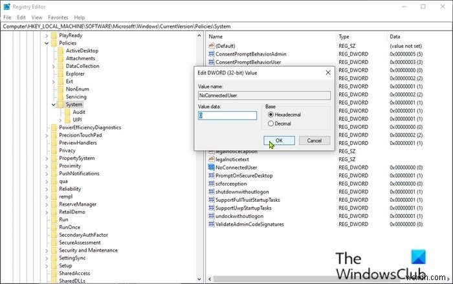Collapse the System tree node
The width and height of the screenshot is (453, 284).
(54, 105)
